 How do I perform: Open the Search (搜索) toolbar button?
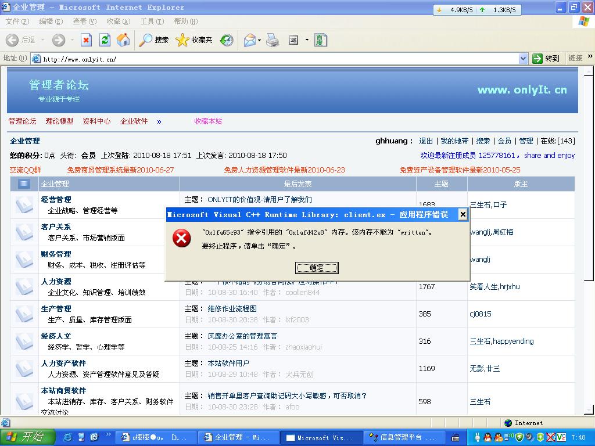154,39
